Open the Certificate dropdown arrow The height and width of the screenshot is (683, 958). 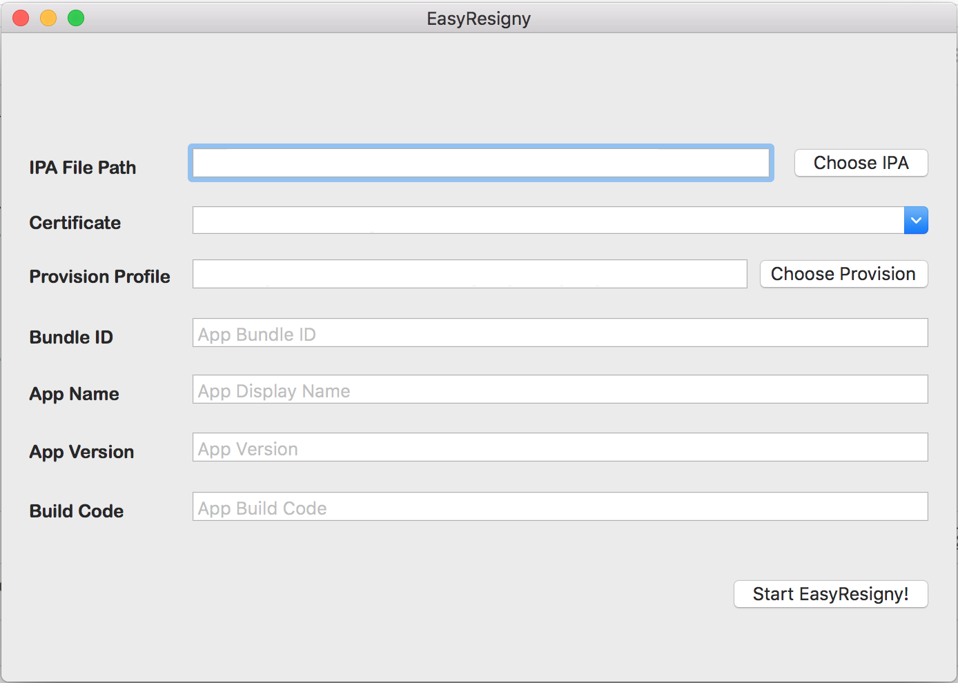pyautogui.click(x=915, y=221)
